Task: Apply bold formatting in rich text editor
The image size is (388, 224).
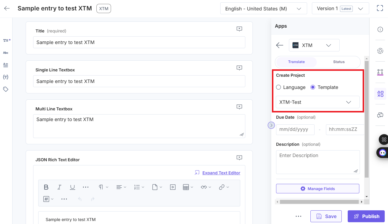Action: (x=46, y=187)
